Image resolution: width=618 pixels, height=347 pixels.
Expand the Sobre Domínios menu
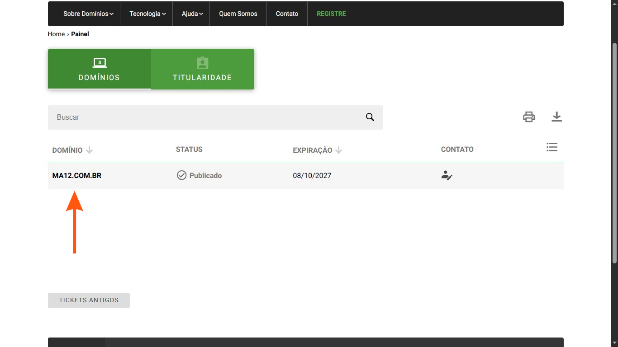pyautogui.click(x=88, y=14)
